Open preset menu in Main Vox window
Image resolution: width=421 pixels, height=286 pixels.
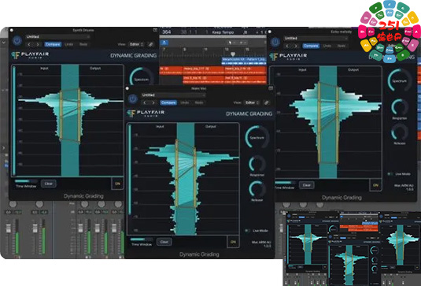pyautogui.click(x=173, y=95)
